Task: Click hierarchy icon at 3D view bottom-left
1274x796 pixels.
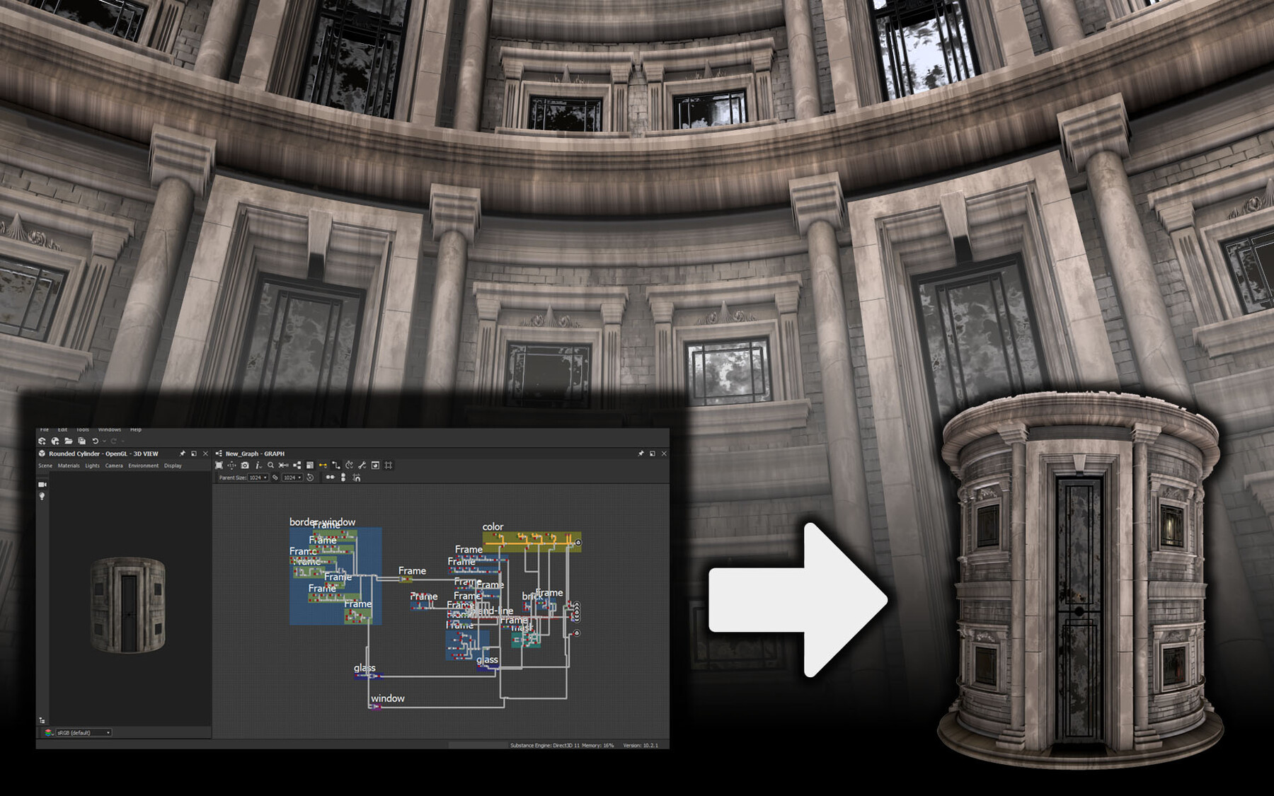Action: pyautogui.click(x=42, y=720)
